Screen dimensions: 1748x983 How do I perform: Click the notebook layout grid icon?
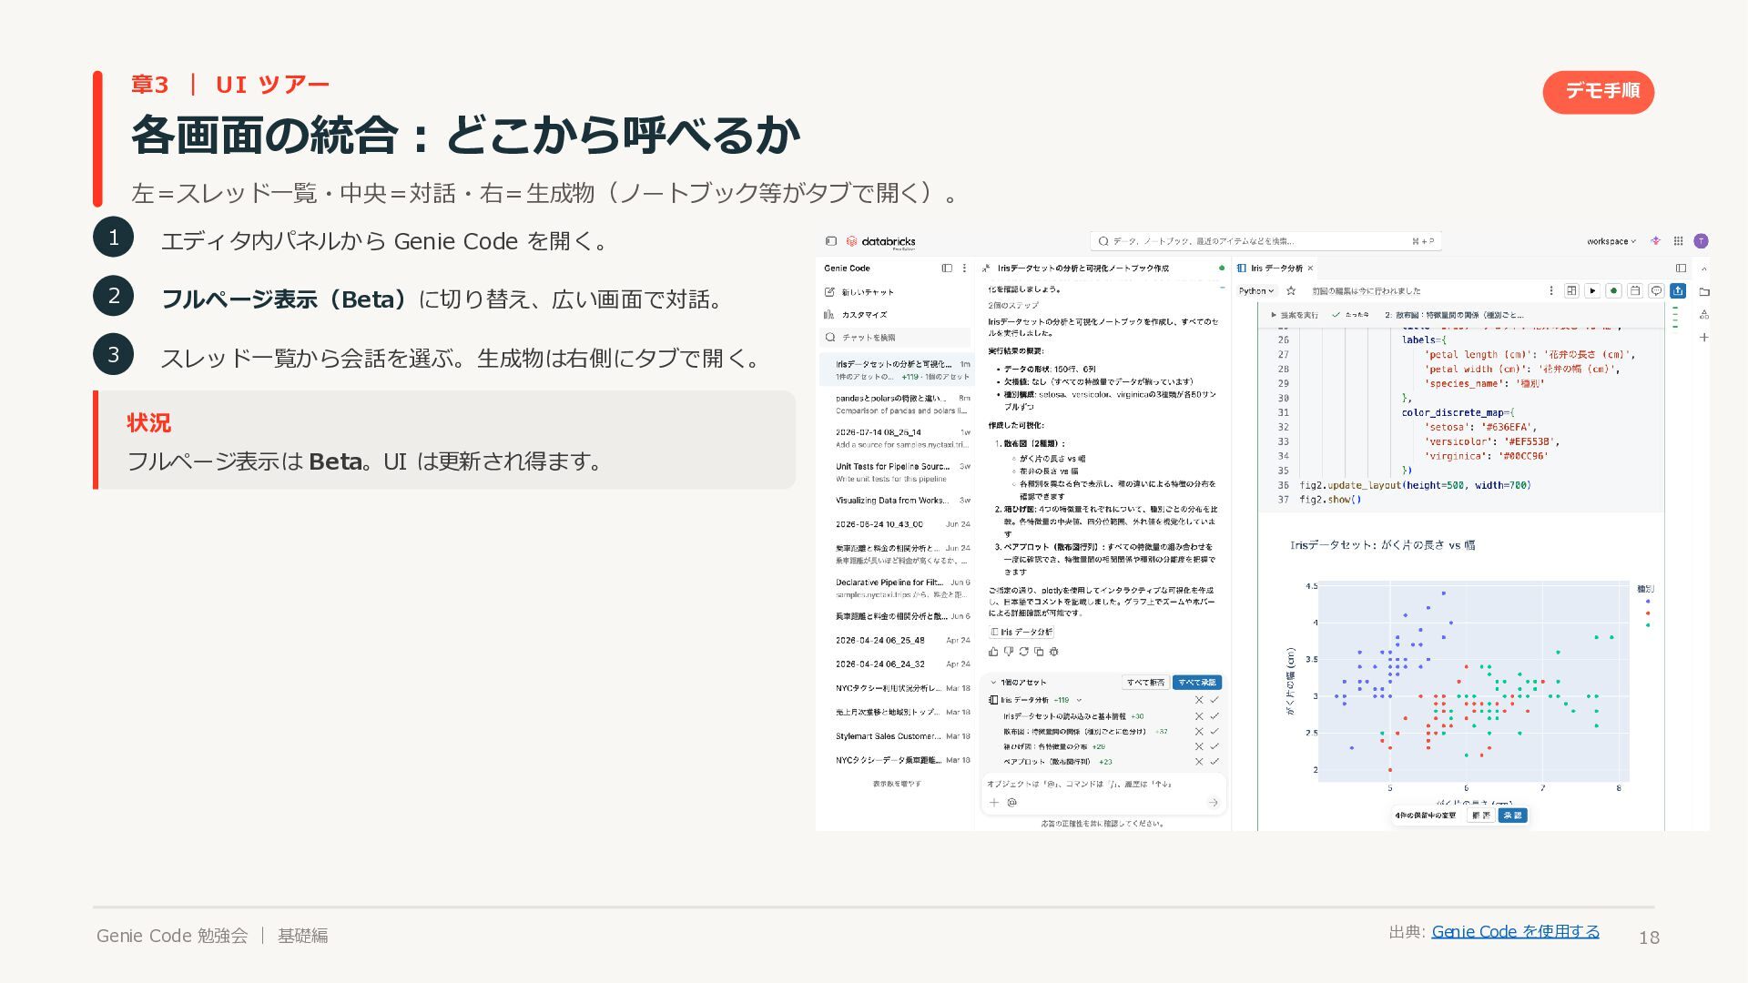pos(1571,291)
